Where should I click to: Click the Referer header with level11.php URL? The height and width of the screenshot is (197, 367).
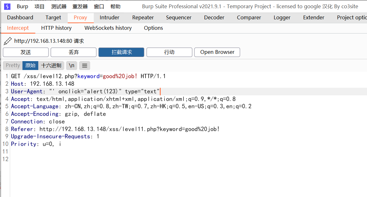pyautogui.click(x=115, y=129)
